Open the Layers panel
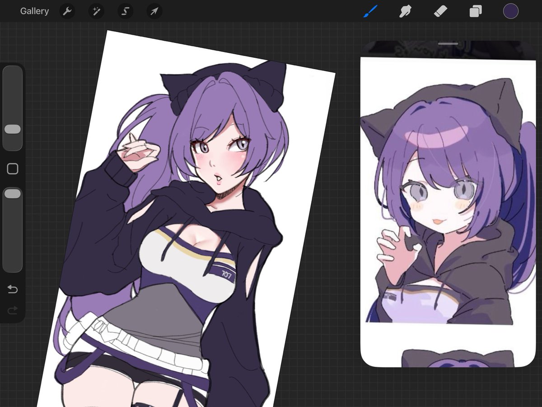The height and width of the screenshot is (407, 542). (x=475, y=11)
